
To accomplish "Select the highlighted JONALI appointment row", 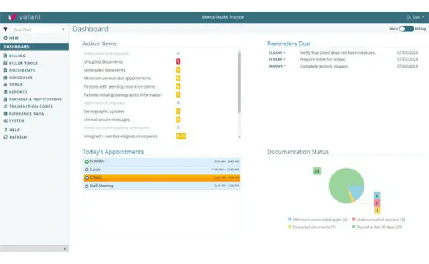I will (x=161, y=178).
